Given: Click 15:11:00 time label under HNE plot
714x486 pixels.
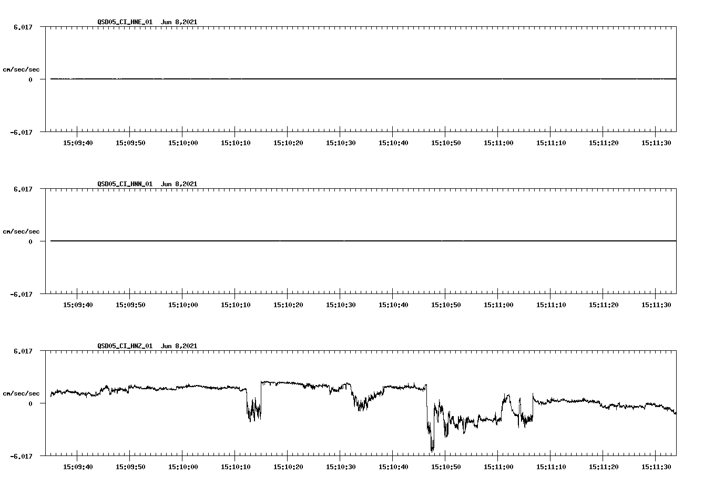Looking at the screenshot, I should pyautogui.click(x=498, y=143).
